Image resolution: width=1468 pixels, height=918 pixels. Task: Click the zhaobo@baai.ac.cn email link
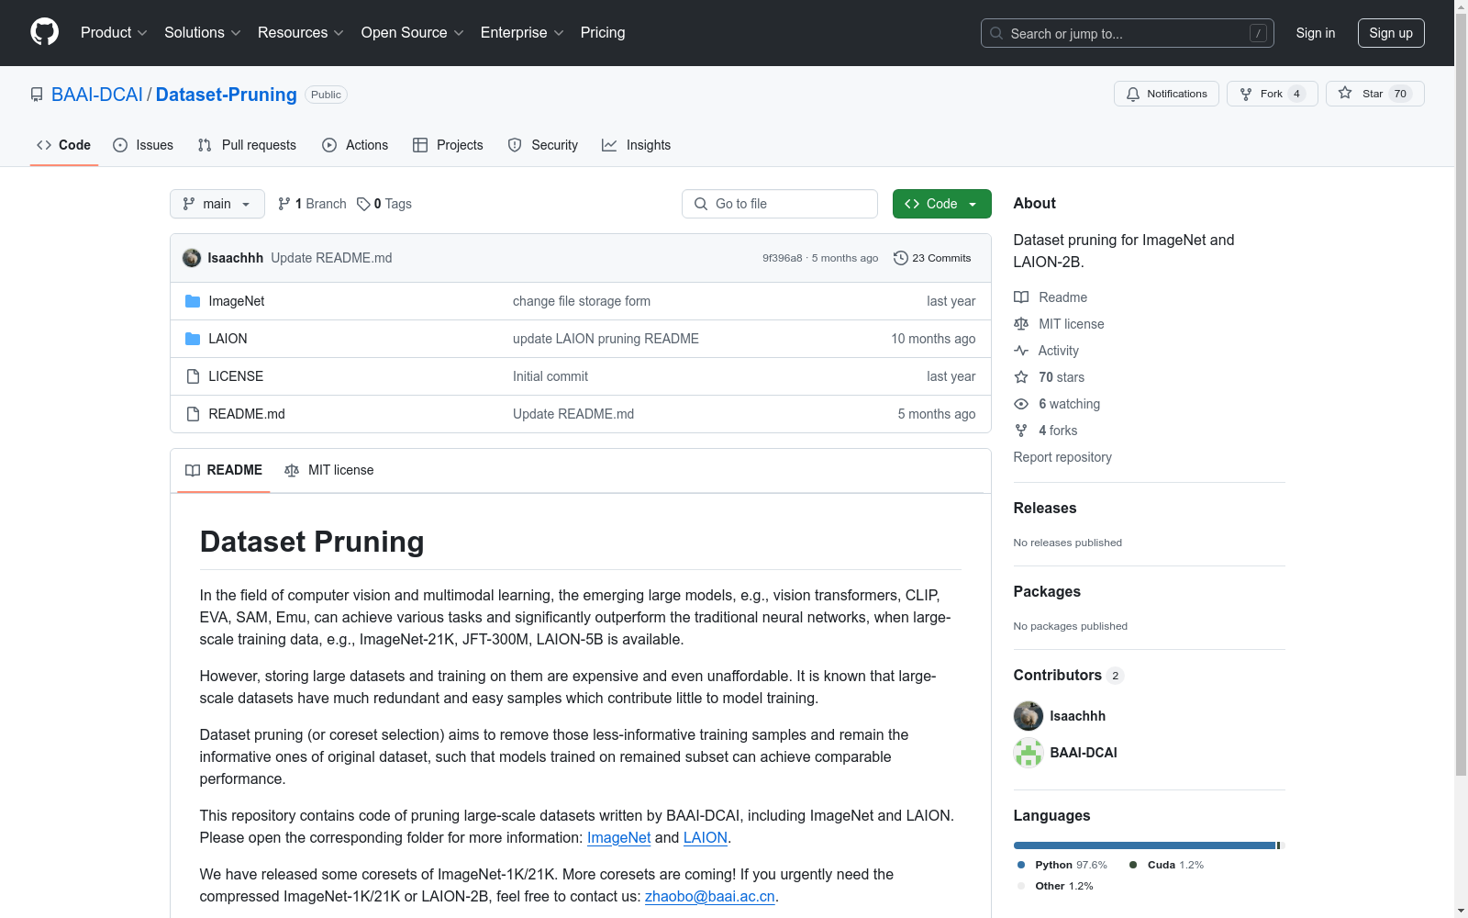[710, 896]
